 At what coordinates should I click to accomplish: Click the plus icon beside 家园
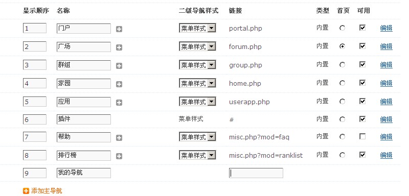(119, 84)
